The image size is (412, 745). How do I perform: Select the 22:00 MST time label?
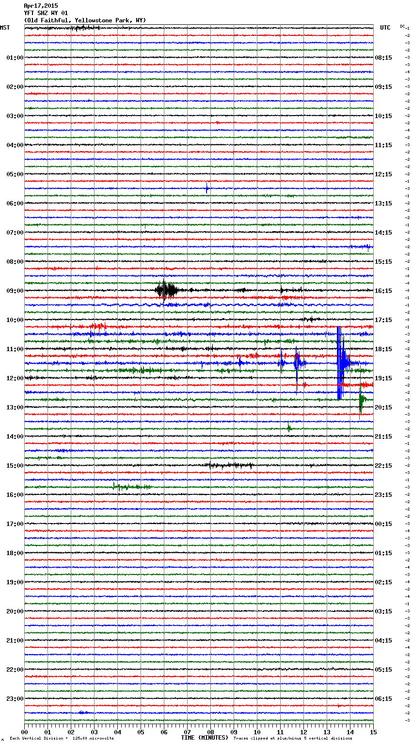(x=15, y=670)
